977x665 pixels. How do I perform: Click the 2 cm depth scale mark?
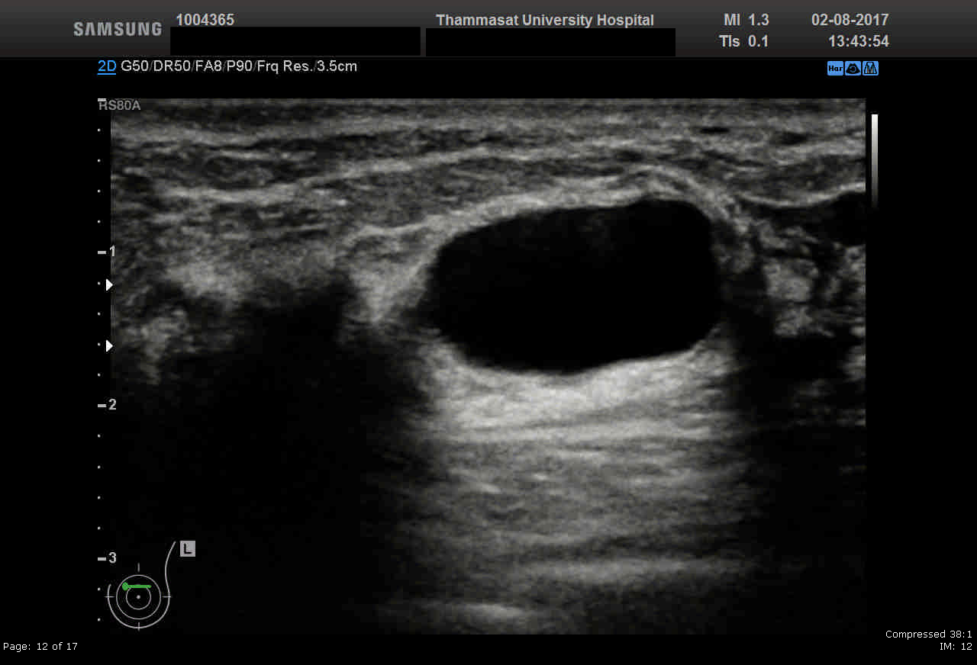pyautogui.click(x=107, y=404)
